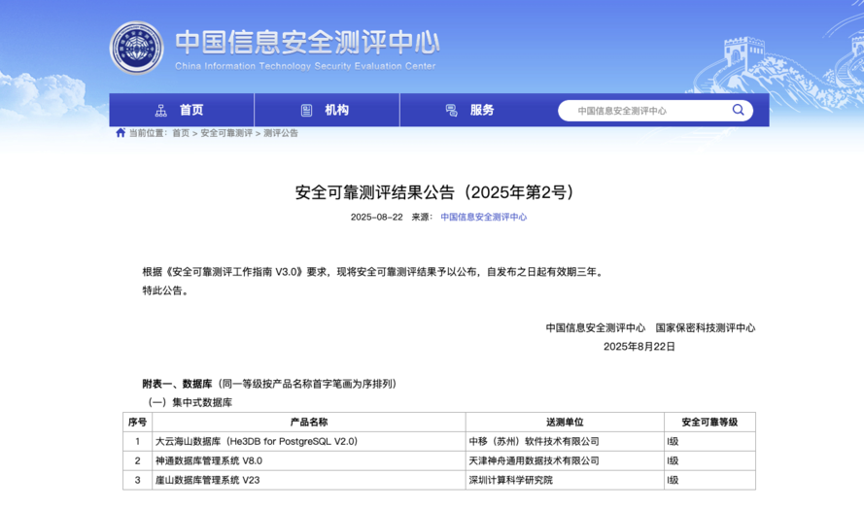Open the 服务 navigation tab
The width and height of the screenshot is (864, 510).
click(x=471, y=110)
